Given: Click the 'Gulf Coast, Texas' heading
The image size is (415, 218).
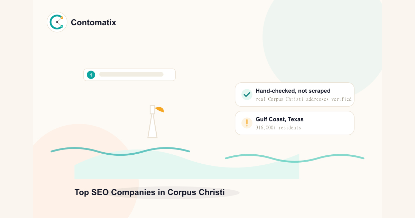Looking at the screenshot, I should tap(279, 119).
